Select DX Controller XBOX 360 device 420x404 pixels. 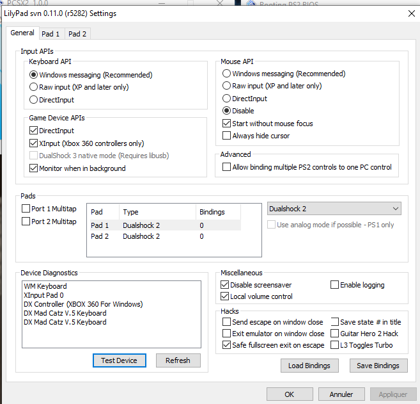coord(83,304)
